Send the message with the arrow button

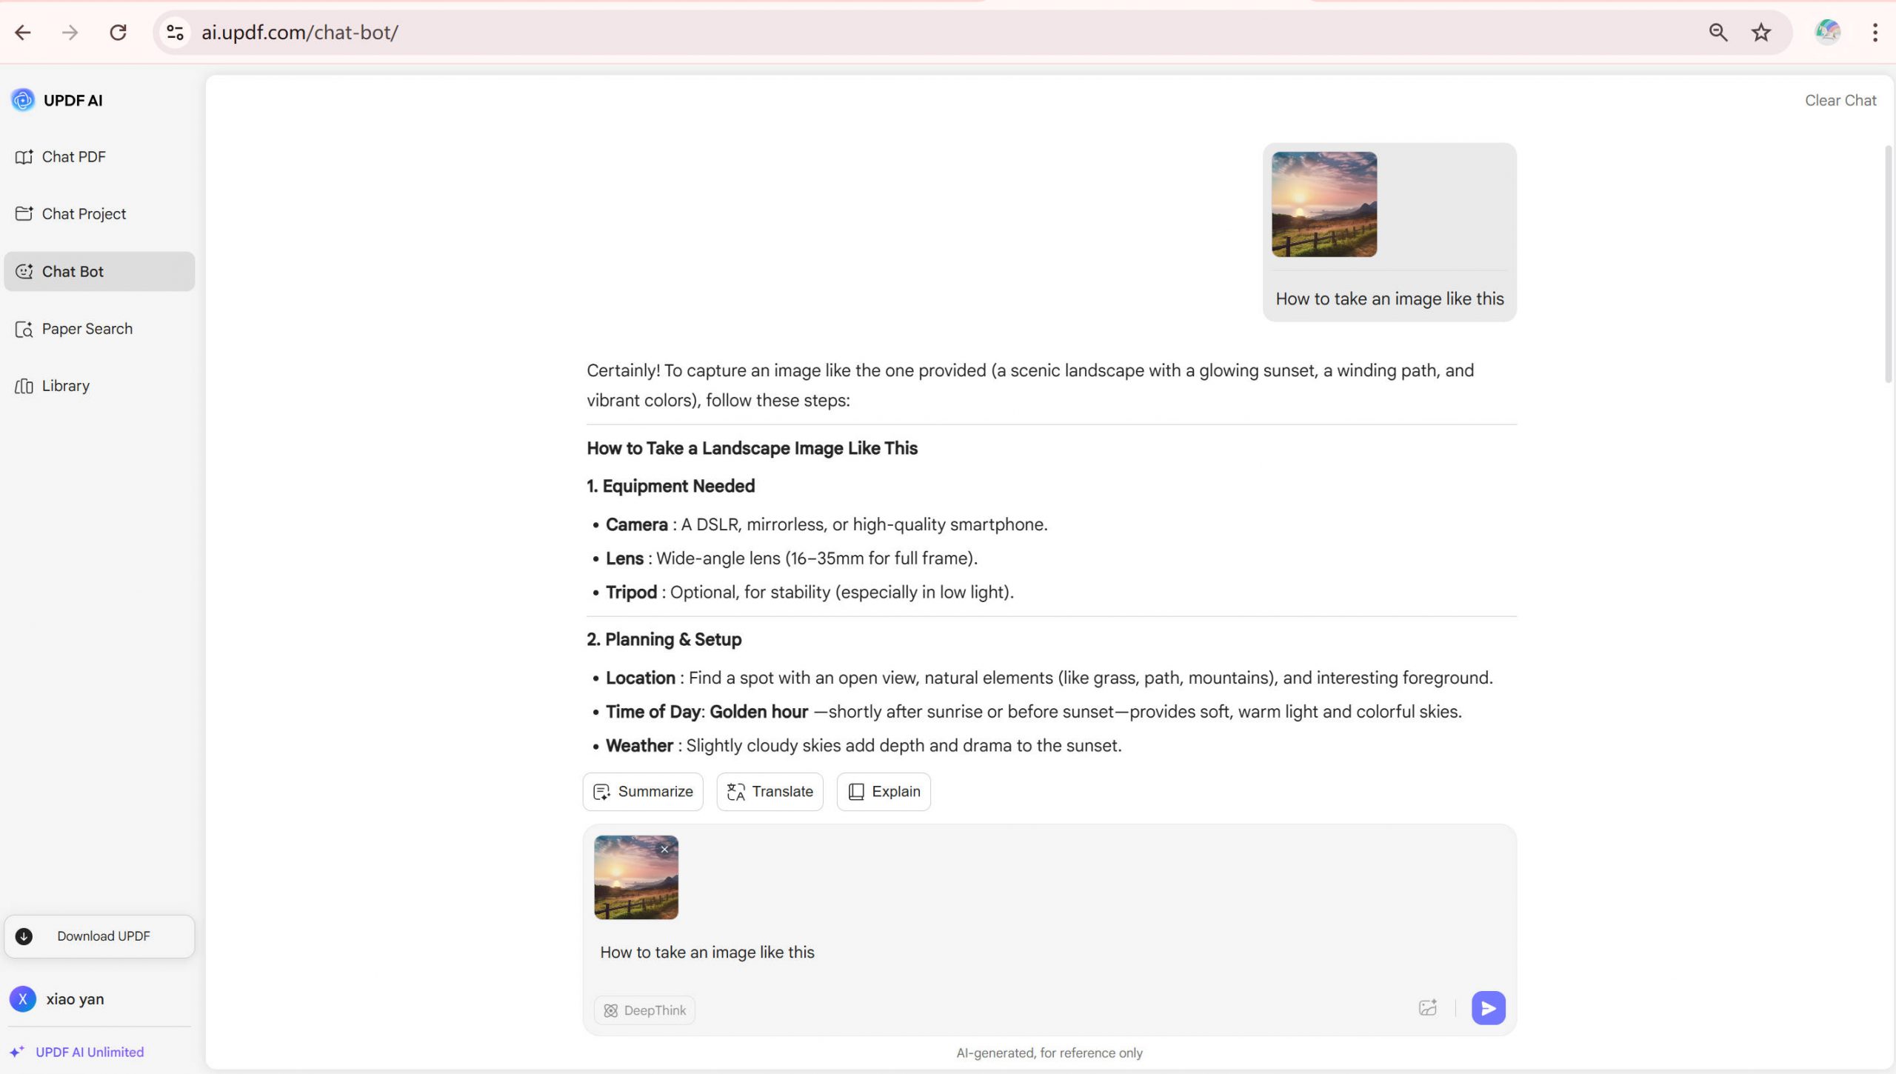[1488, 1008]
